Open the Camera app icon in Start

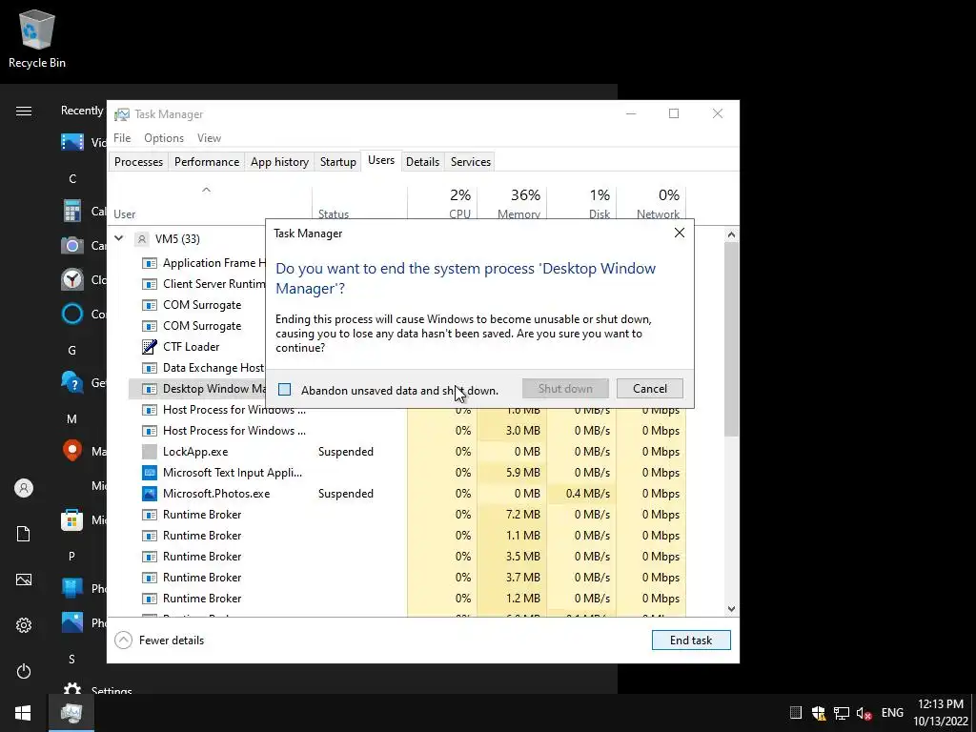coord(72,245)
